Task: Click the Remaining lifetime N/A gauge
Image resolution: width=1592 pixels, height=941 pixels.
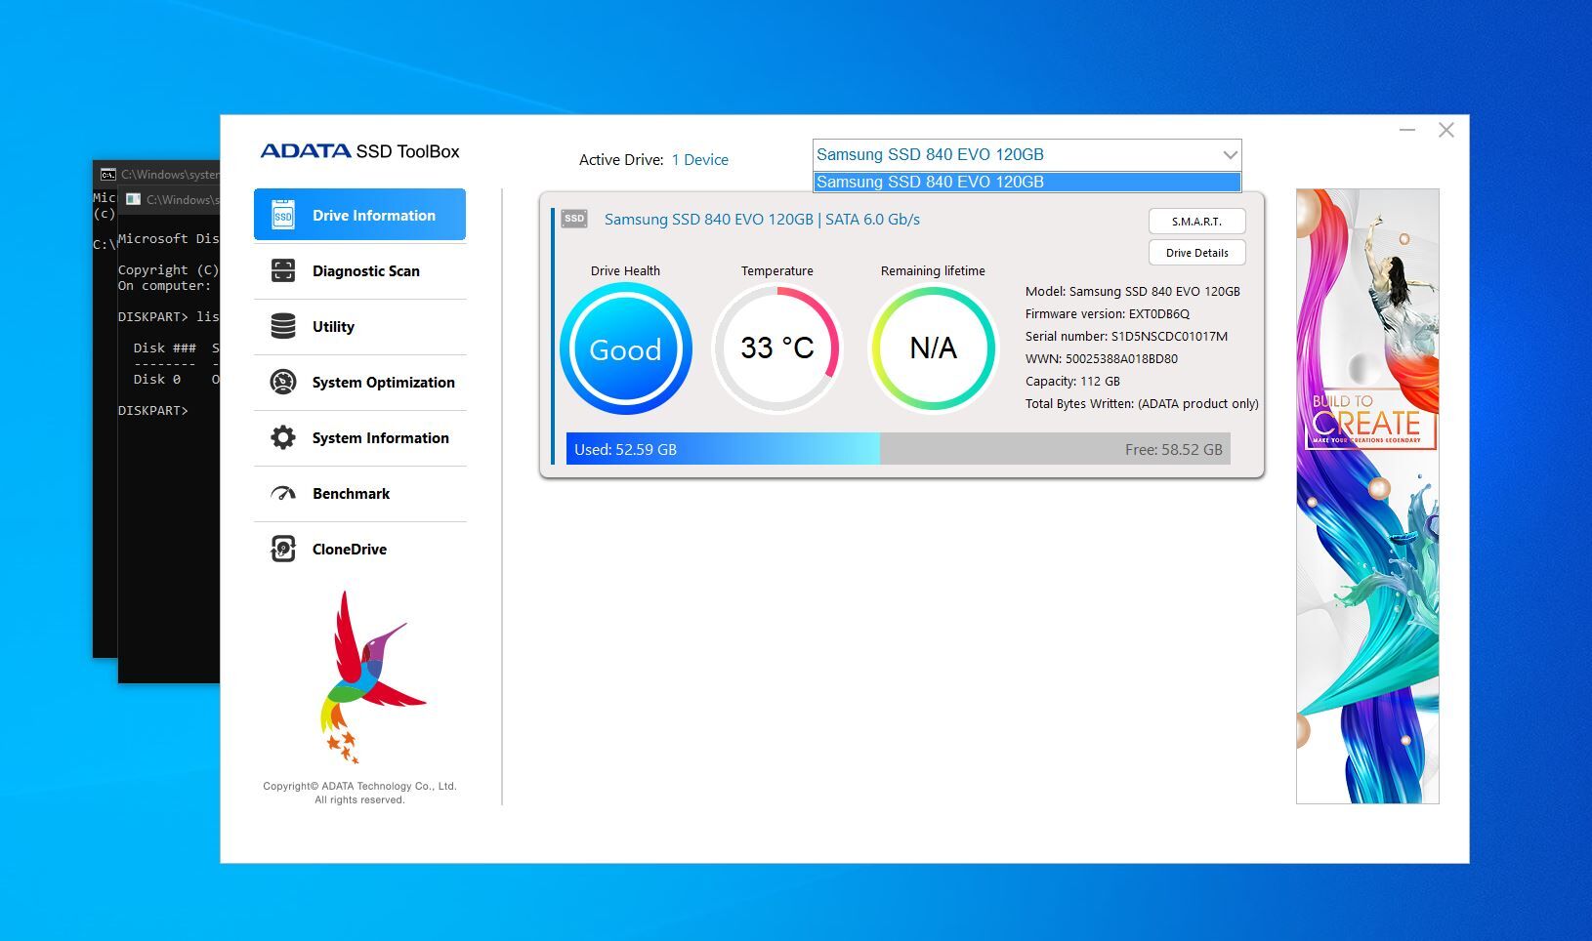Action: pyautogui.click(x=933, y=348)
